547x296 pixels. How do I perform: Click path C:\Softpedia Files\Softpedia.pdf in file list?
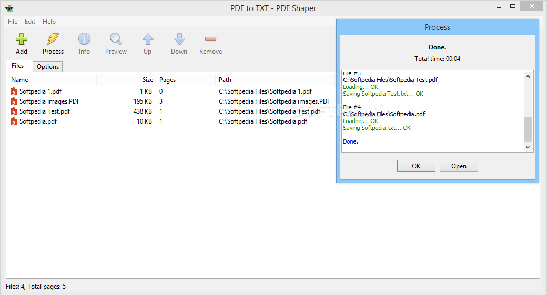(263, 121)
